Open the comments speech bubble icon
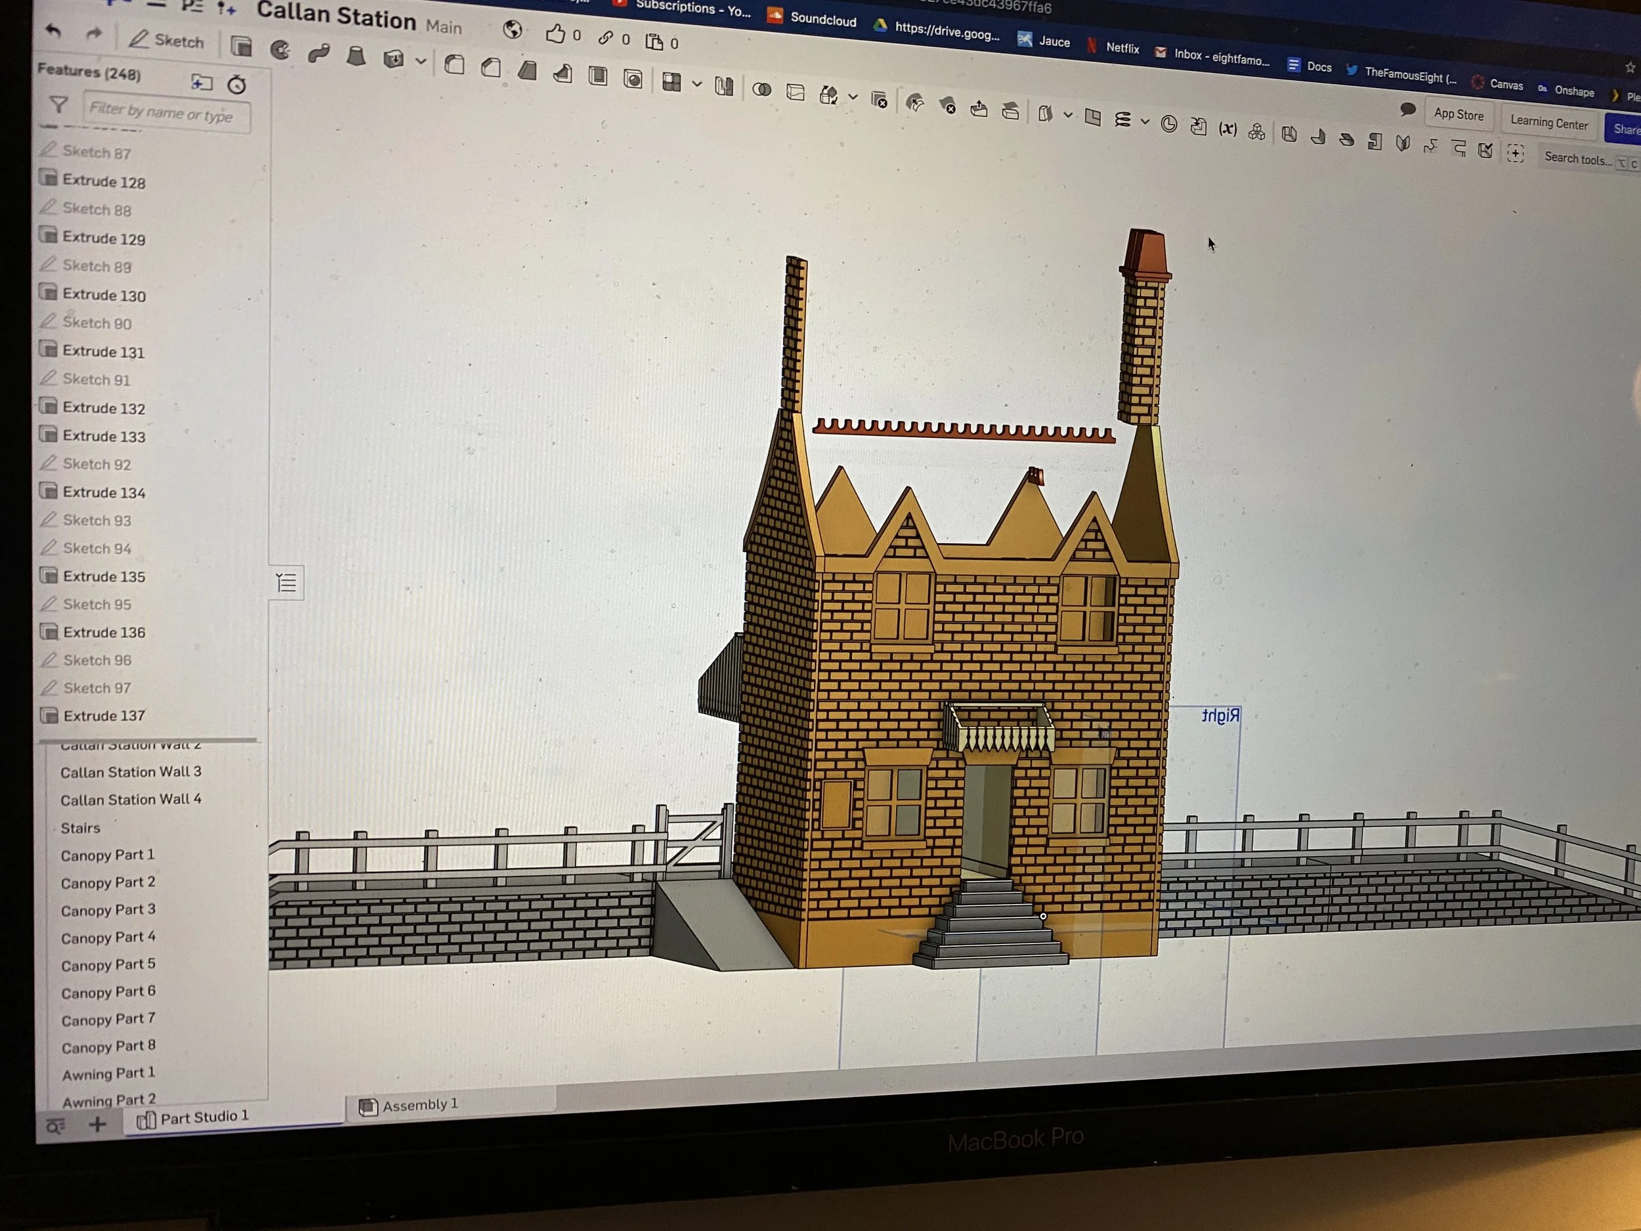Screen dimensions: 1641x1231 pos(1407,110)
